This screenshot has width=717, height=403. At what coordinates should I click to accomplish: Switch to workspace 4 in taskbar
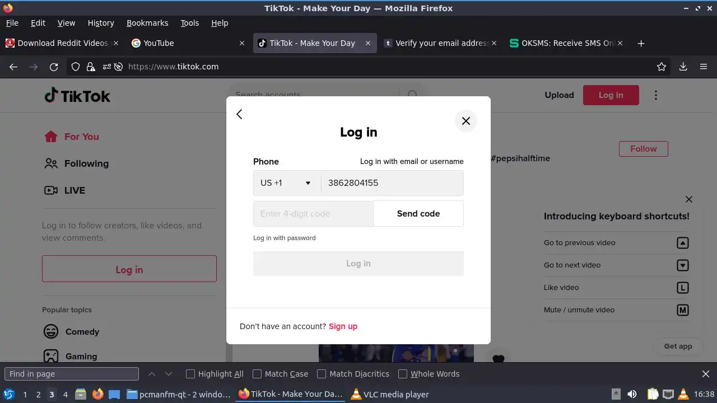click(65, 394)
